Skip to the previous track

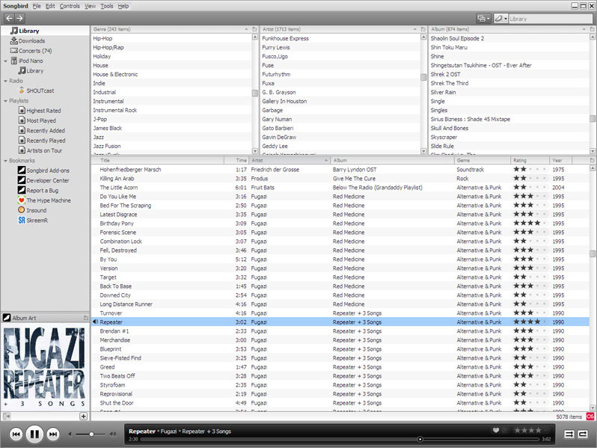16,434
